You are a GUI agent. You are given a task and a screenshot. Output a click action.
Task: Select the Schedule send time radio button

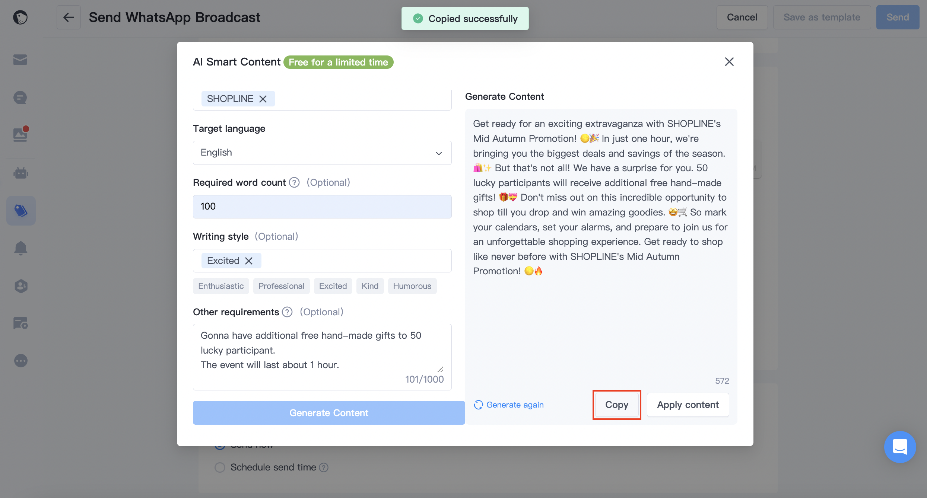pyautogui.click(x=220, y=467)
